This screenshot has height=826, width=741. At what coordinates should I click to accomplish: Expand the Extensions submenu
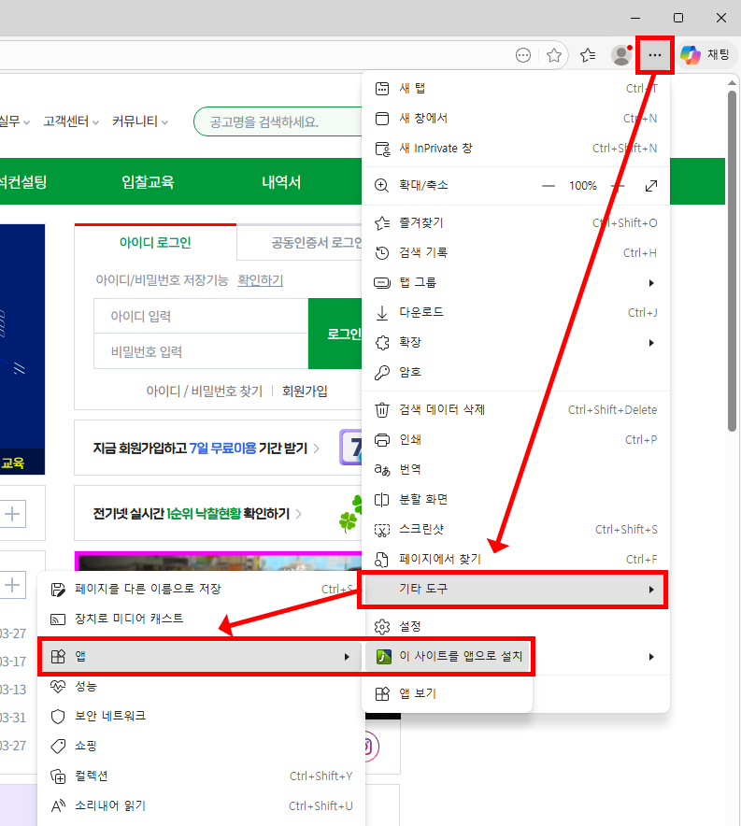click(514, 342)
